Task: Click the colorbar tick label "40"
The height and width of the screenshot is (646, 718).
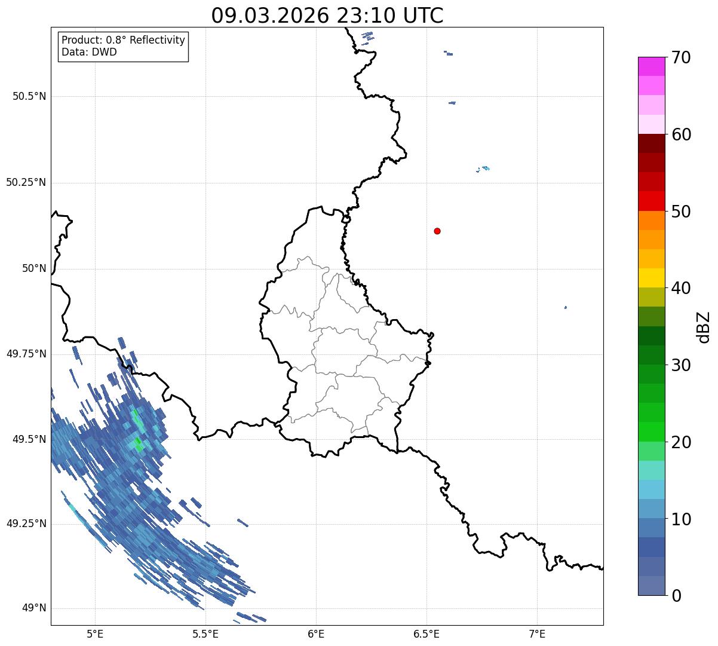Action: pos(680,288)
